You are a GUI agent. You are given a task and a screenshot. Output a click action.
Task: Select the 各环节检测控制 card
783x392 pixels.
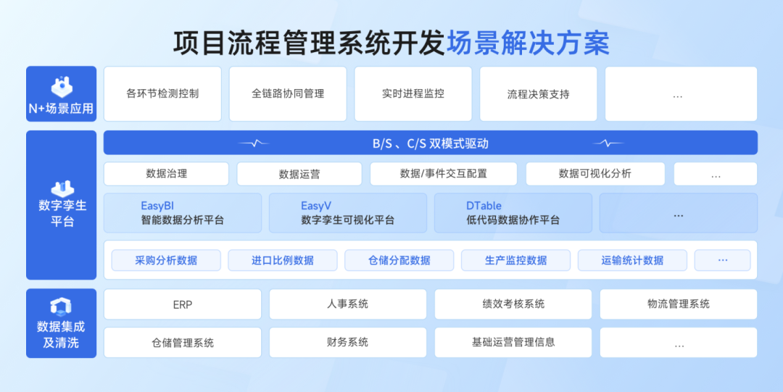(162, 94)
